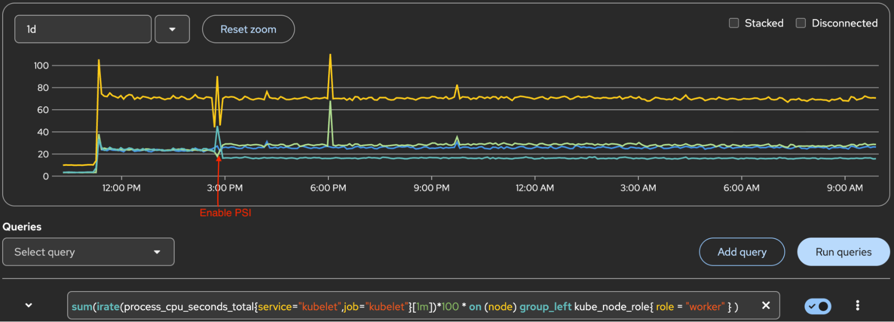Click the 12:00 AM x-axis label
The width and height of the screenshot is (894, 322).
pyautogui.click(x=534, y=188)
